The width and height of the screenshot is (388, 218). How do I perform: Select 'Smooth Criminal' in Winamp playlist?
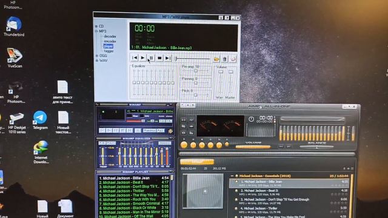(x=134, y=203)
